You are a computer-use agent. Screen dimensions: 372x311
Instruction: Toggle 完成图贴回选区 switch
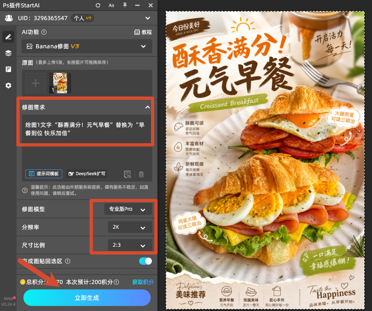[145, 261]
